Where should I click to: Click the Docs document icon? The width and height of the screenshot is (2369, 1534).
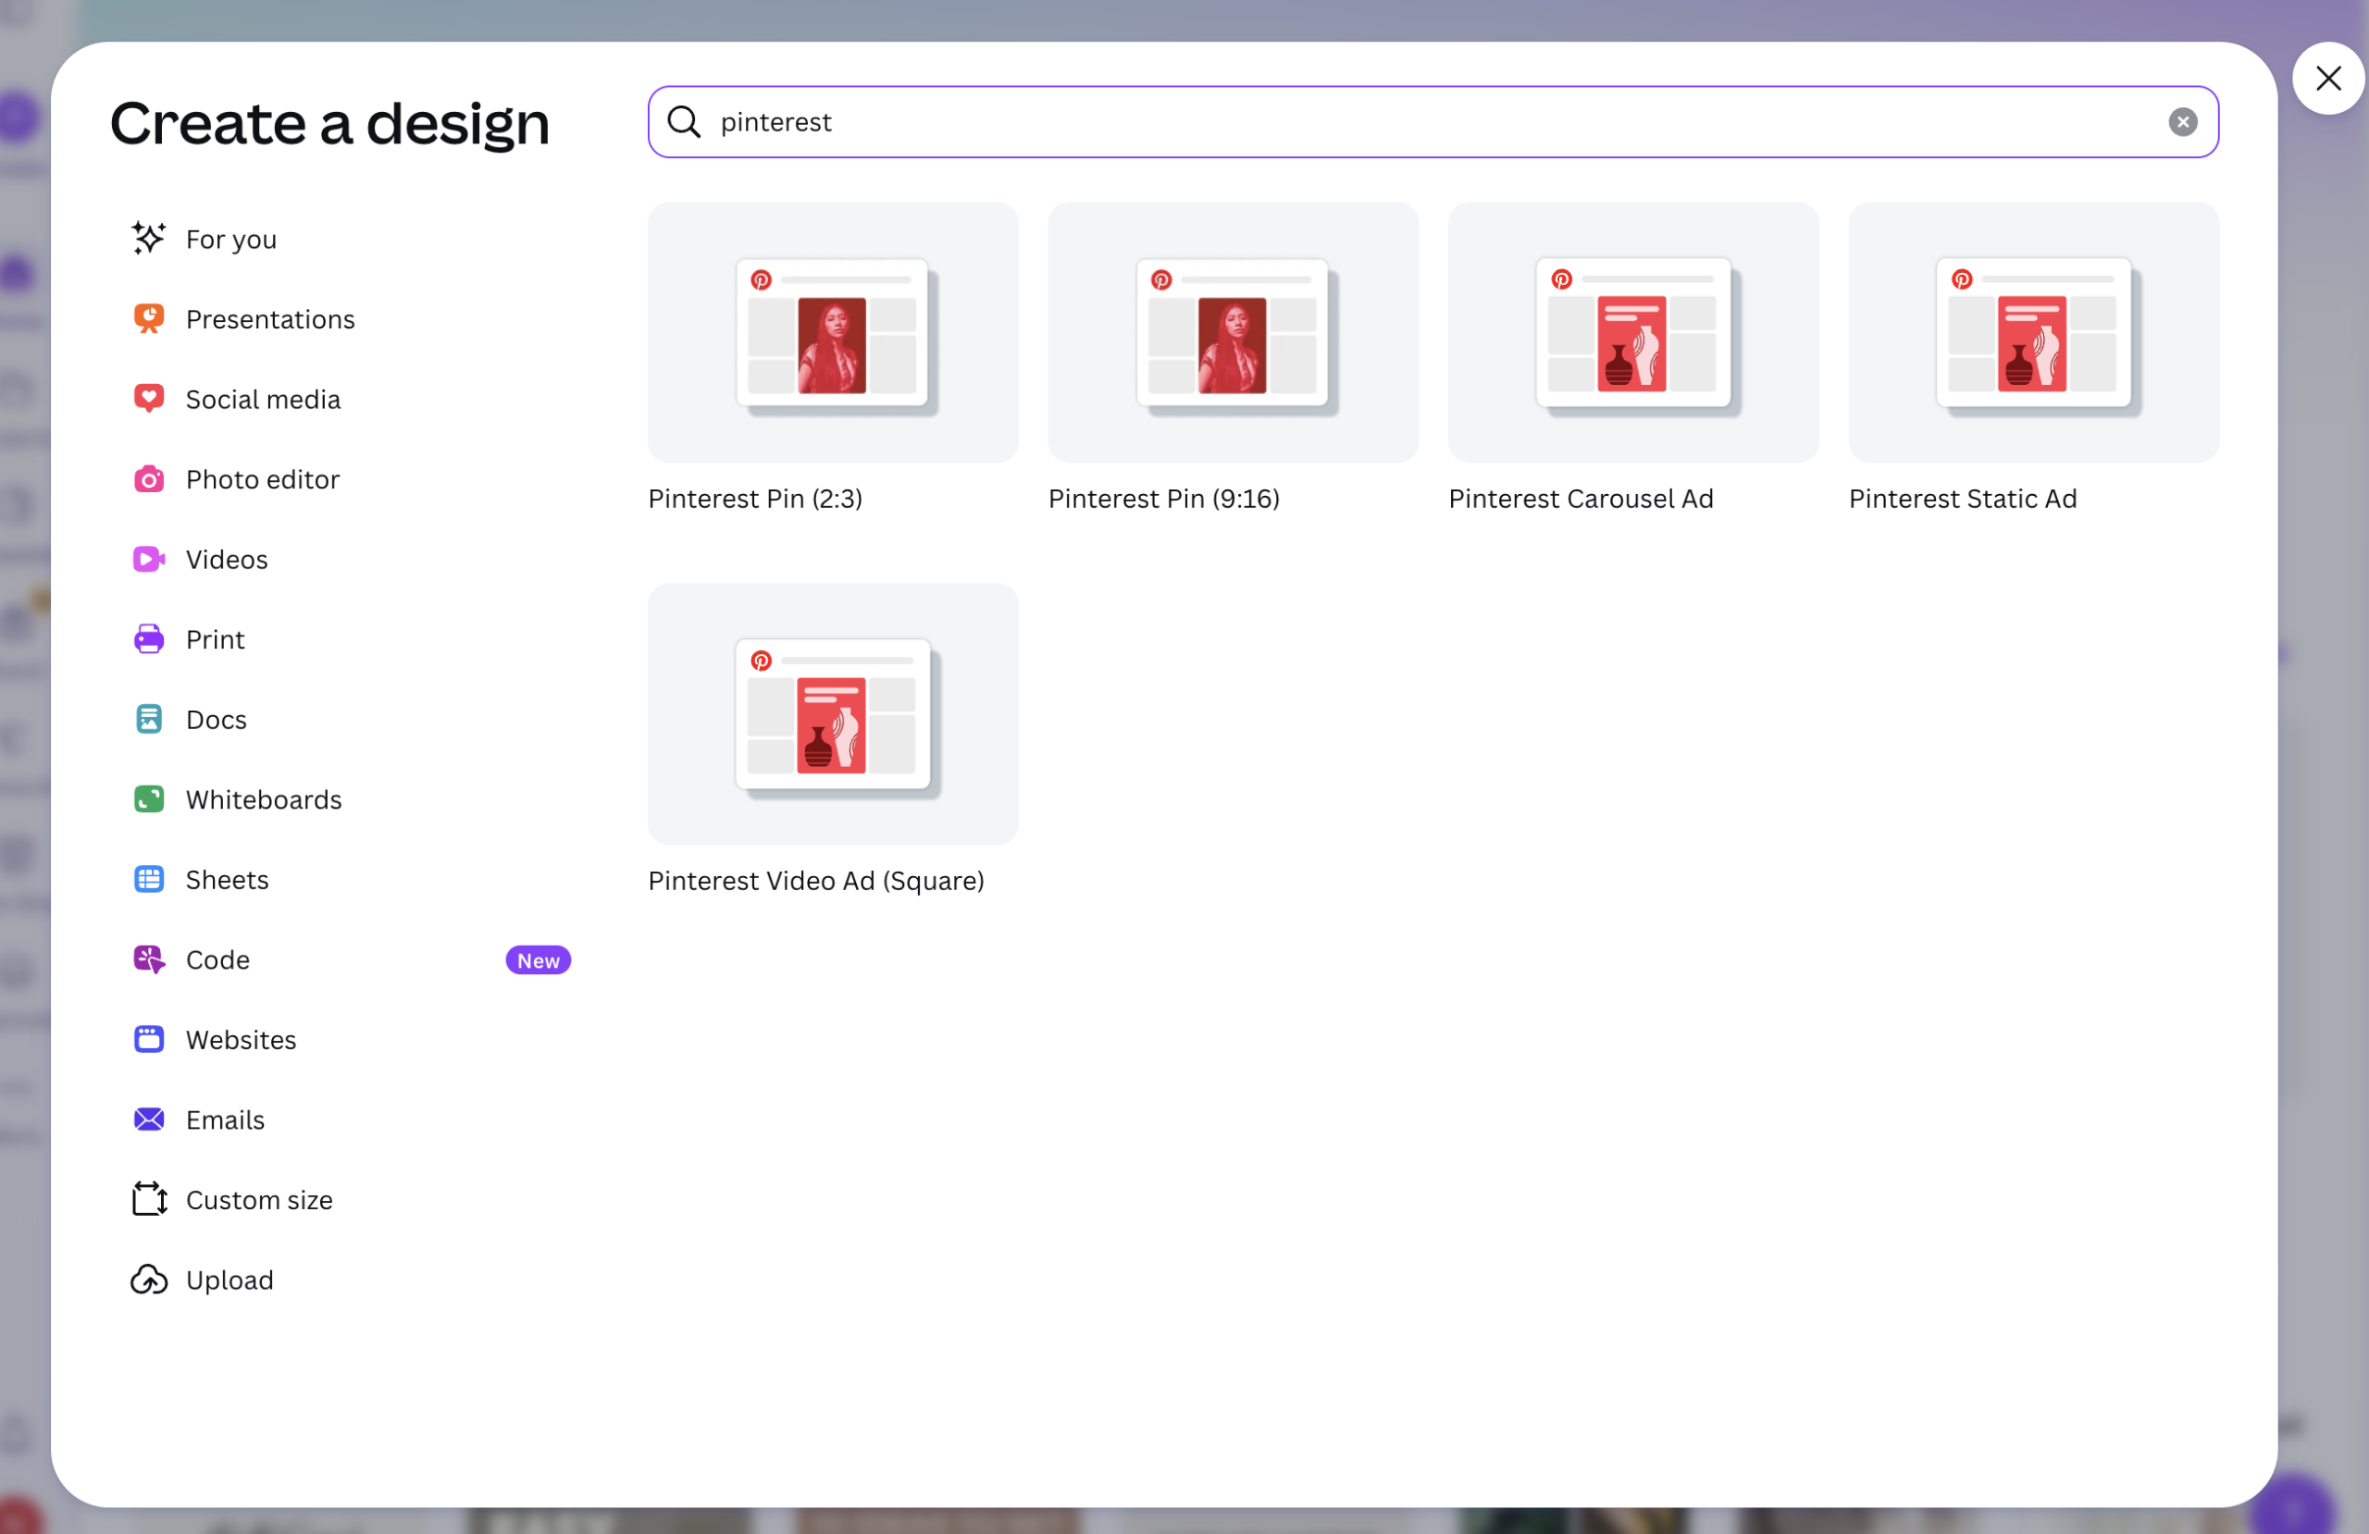click(149, 719)
